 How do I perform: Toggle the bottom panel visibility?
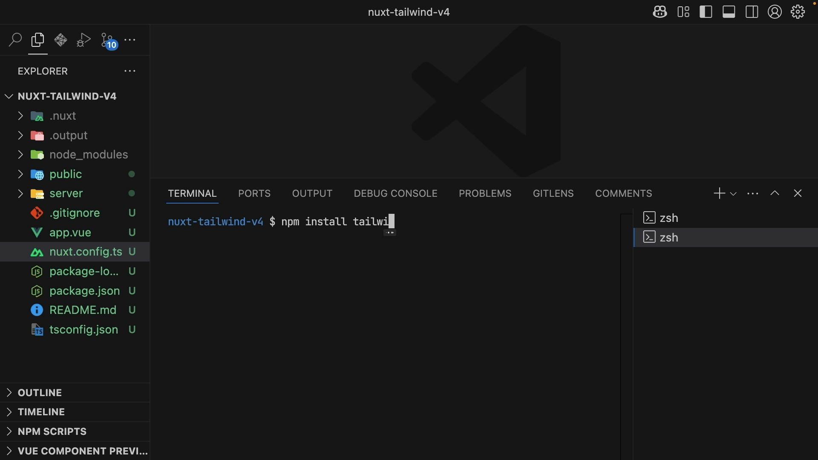[x=729, y=12]
